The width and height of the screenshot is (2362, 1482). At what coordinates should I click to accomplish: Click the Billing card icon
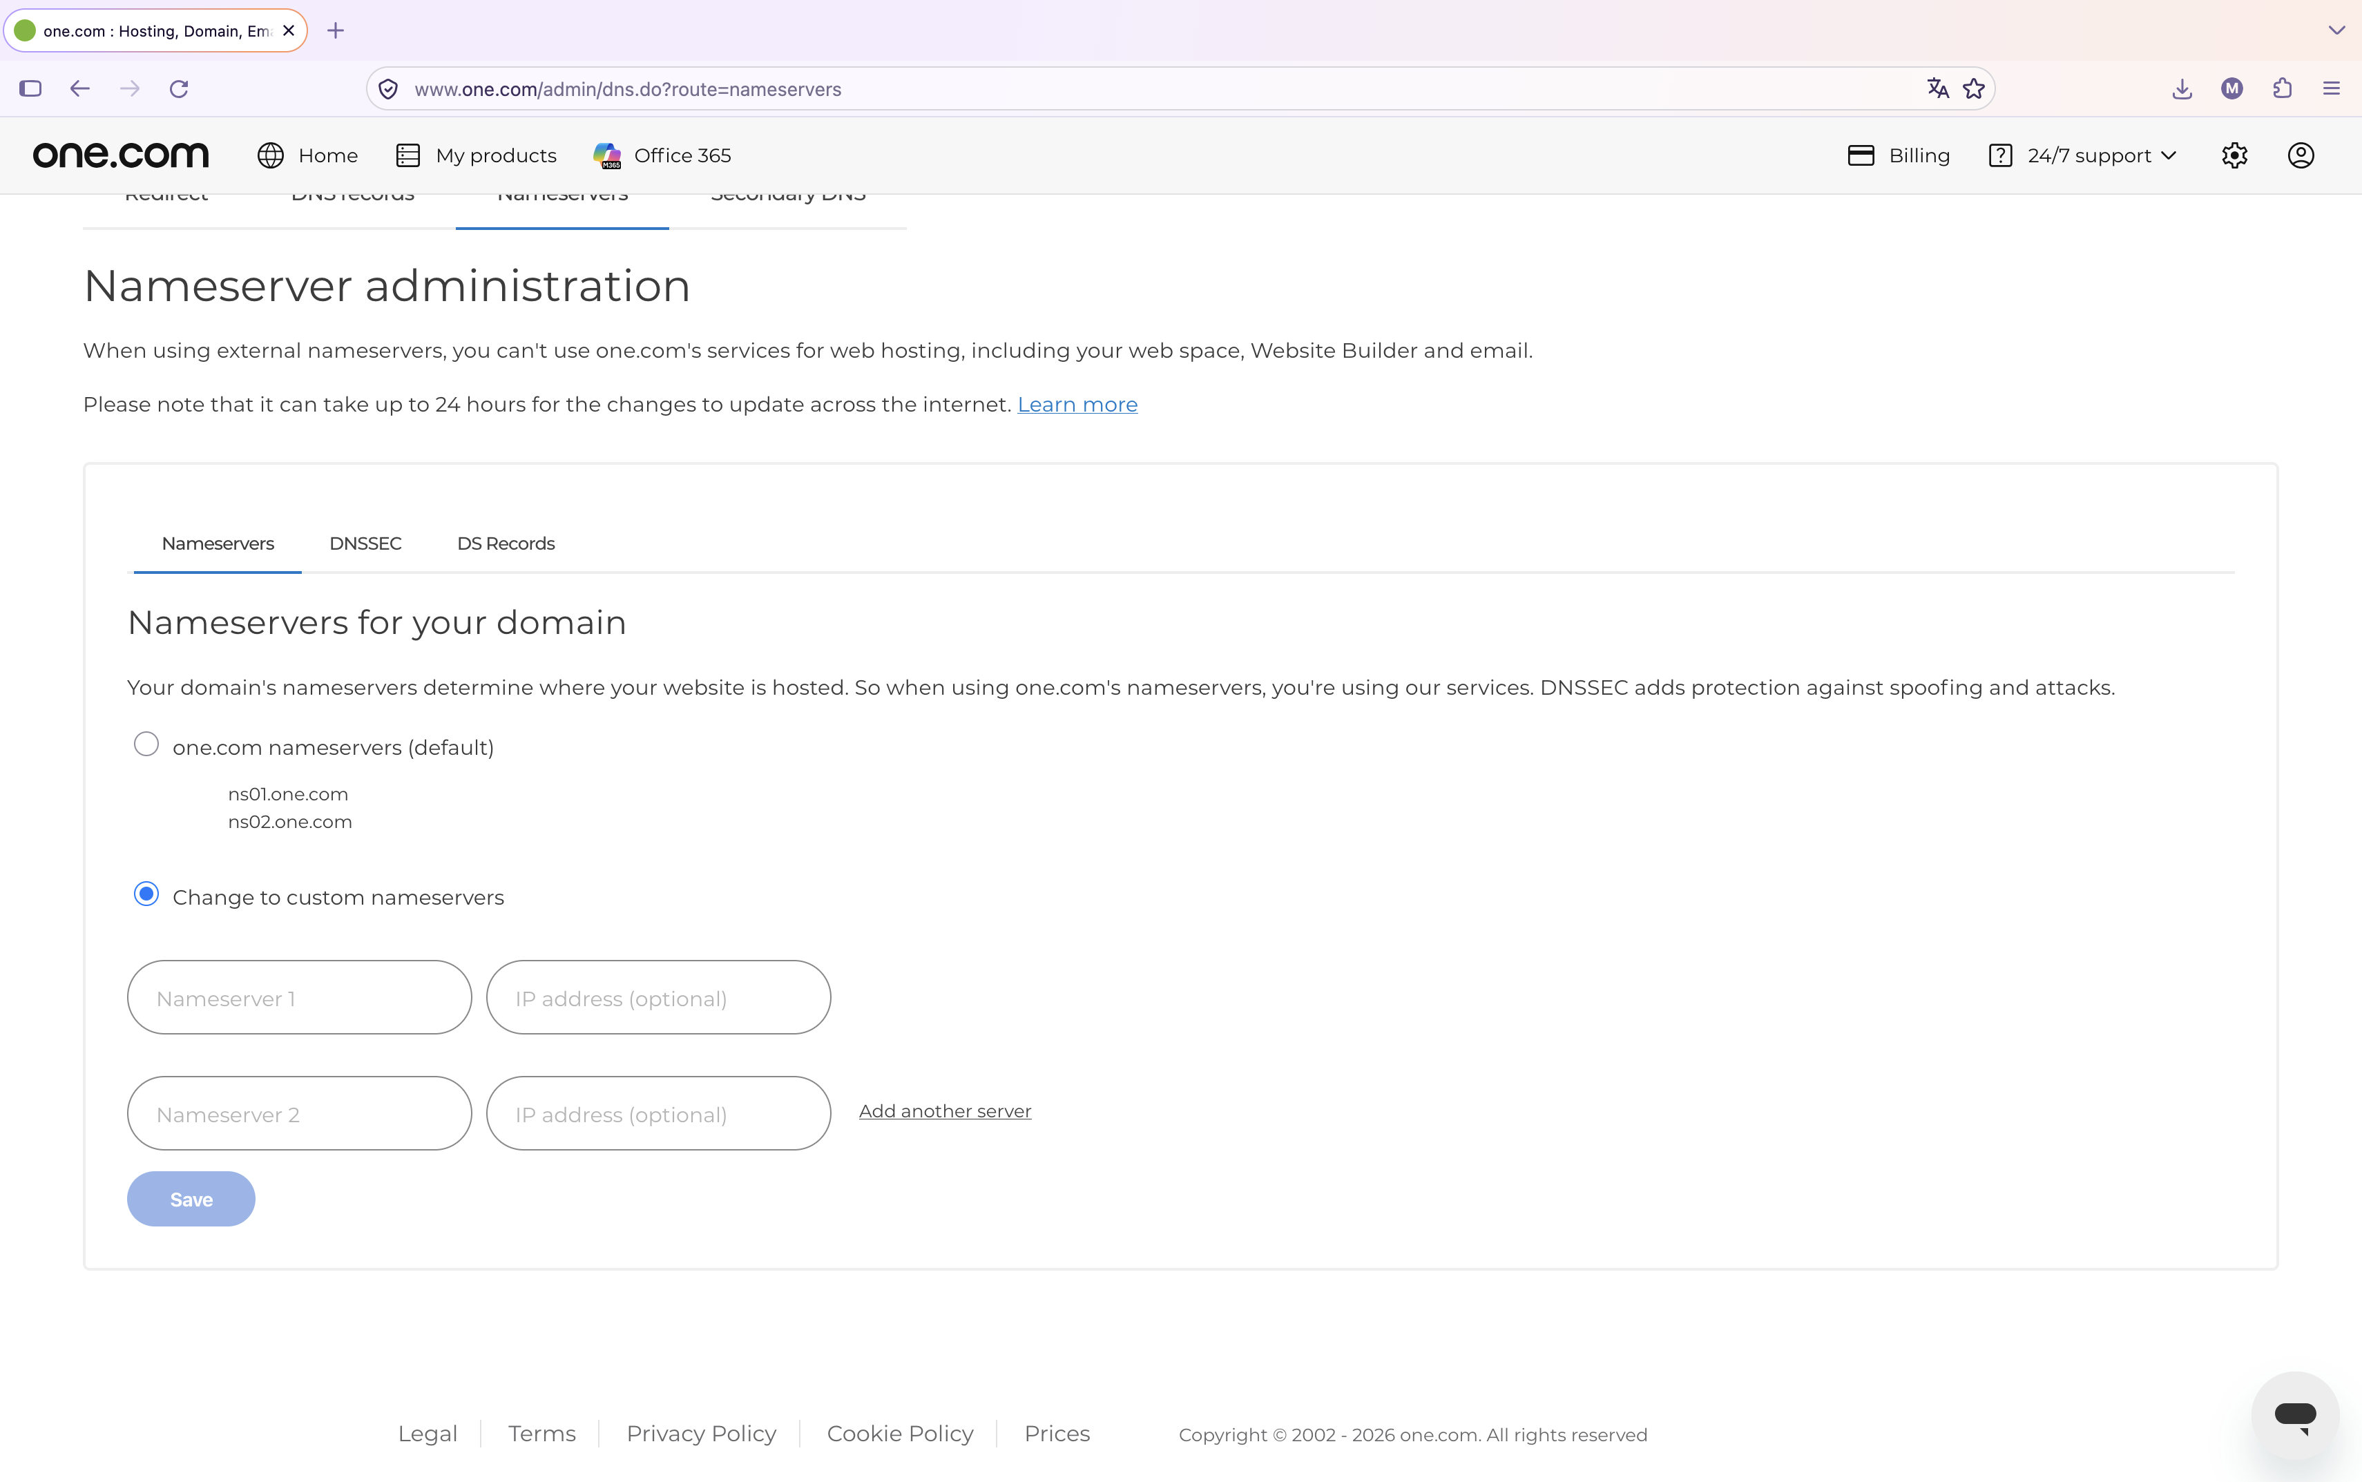[x=1860, y=155]
